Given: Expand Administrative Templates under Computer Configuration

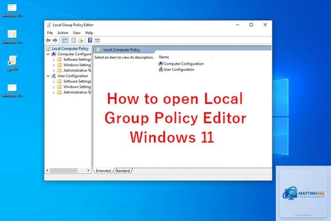Looking at the screenshot, I should click(53, 71).
